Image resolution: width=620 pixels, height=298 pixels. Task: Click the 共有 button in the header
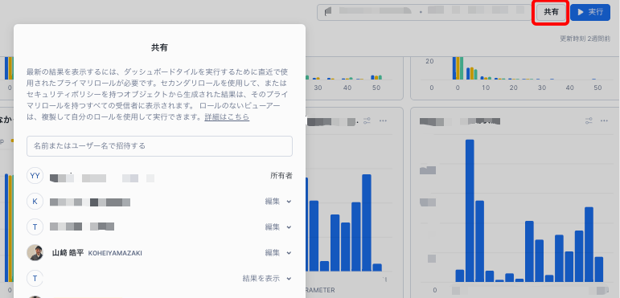[551, 12]
